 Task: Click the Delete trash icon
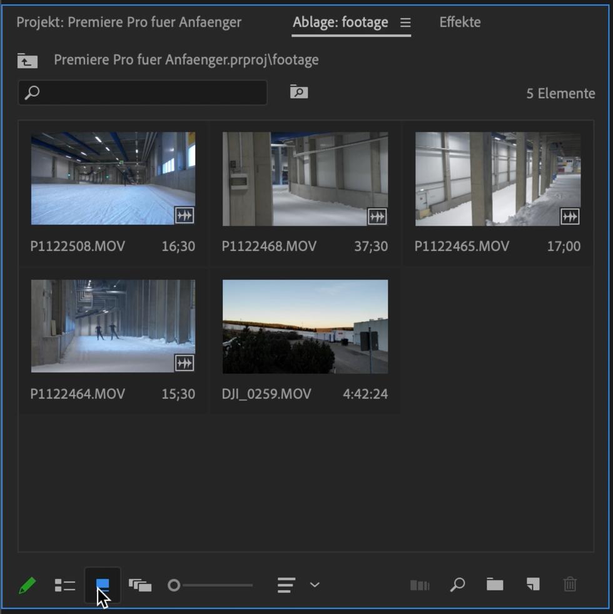(570, 585)
